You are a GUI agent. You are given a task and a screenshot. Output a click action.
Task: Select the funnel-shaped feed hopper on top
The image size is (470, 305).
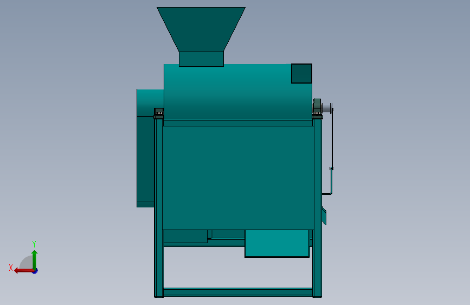(x=201, y=29)
